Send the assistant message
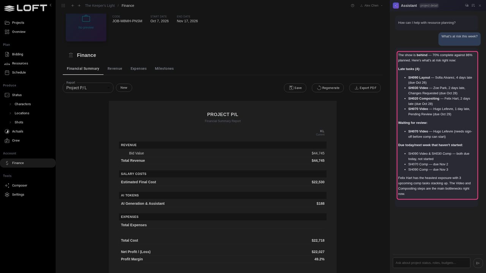Image resolution: width=486 pixels, height=273 pixels. tap(478, 263)
